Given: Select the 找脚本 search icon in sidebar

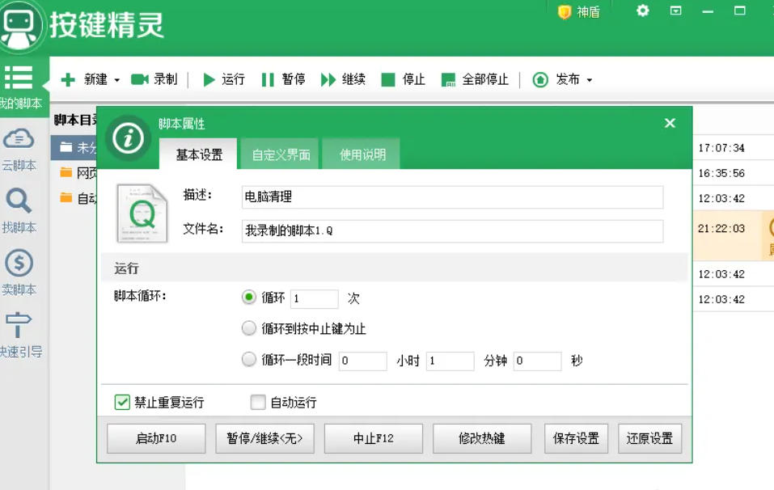Looking at the screenshot, I should click(x=18, y=207).
